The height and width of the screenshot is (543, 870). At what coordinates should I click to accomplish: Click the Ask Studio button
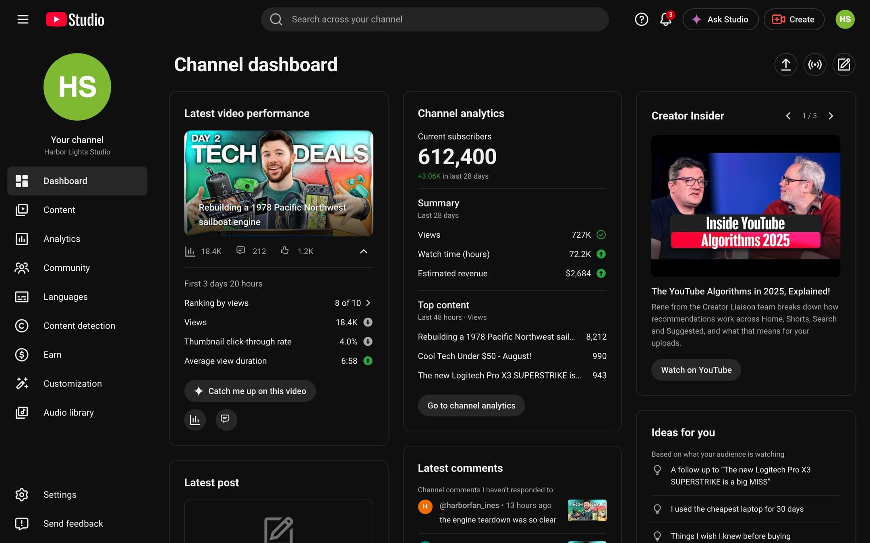pyautogui.click(x=720, y=19)
